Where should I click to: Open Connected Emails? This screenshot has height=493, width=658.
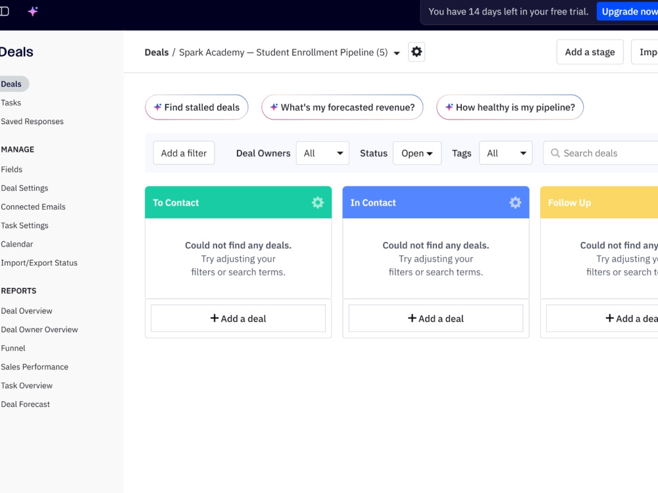[x=33, y=206]
